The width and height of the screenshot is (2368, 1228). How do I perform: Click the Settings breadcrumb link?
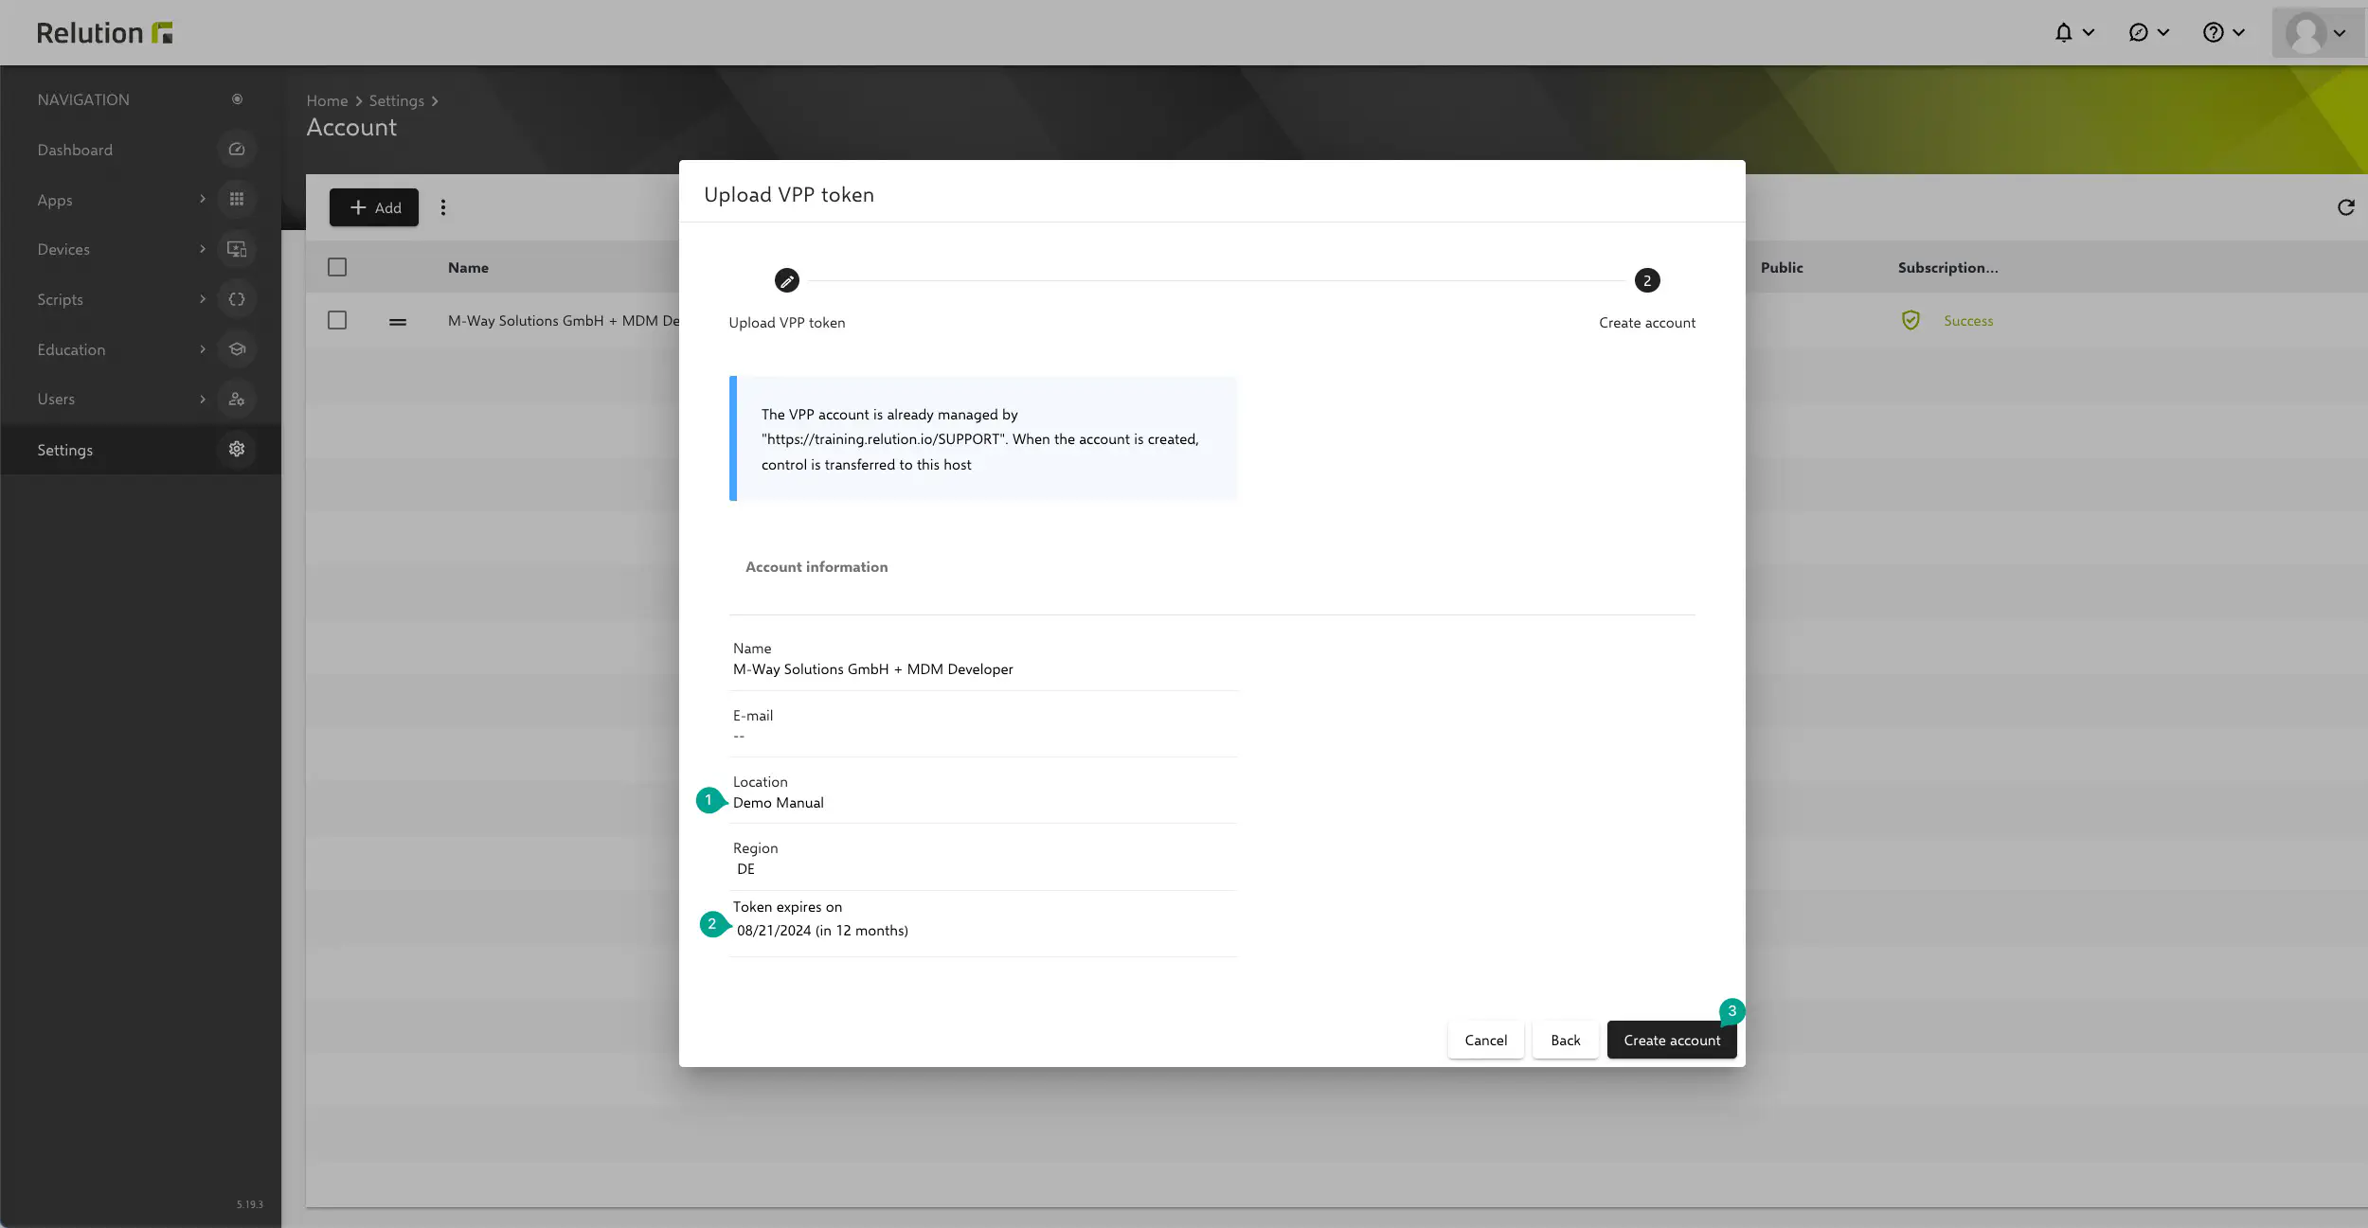click(x=396, y=101)
